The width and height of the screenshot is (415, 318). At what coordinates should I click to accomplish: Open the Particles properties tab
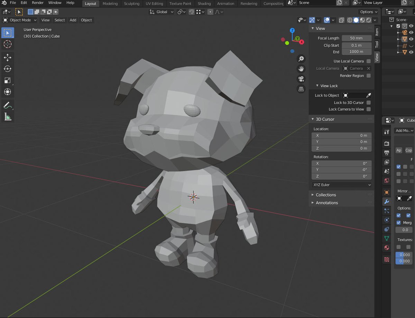point(387,211)
